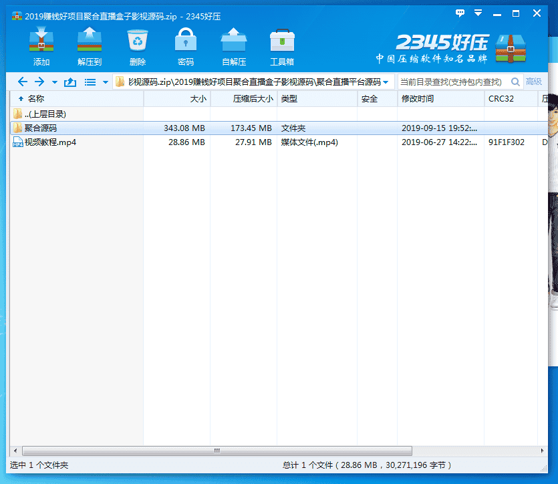The image size is (558, 484).
Task: Click the 媒体文件(.mp4) type cell
Action: click(x=309, y=142)
